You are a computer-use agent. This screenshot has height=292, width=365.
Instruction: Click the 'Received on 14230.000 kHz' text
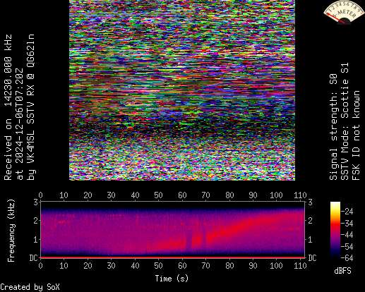(8, 107)
